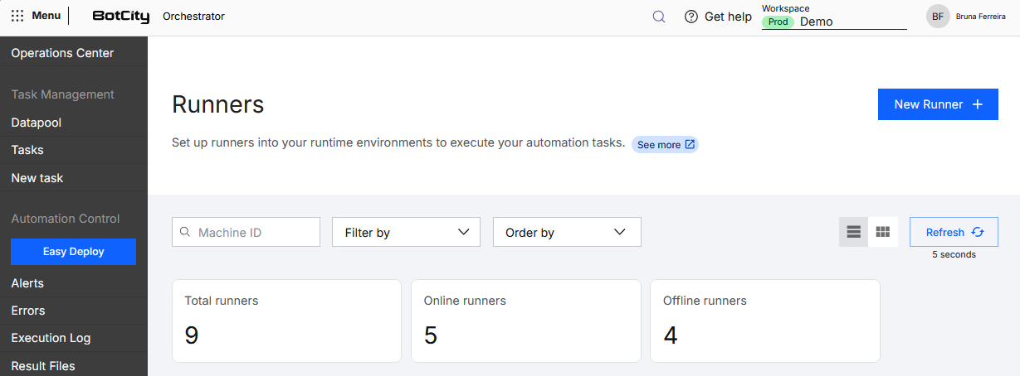Open Execution Log in sidebar

point(74,338)
